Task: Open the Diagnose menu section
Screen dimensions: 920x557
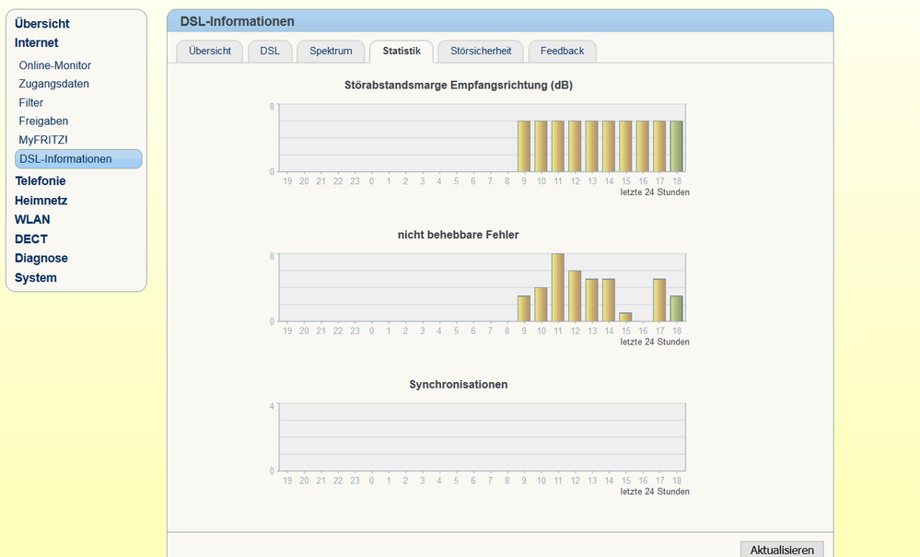Action: click(41, 259)
